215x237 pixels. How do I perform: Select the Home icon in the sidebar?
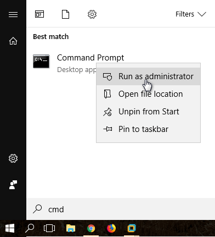click(x=13, y=41)
